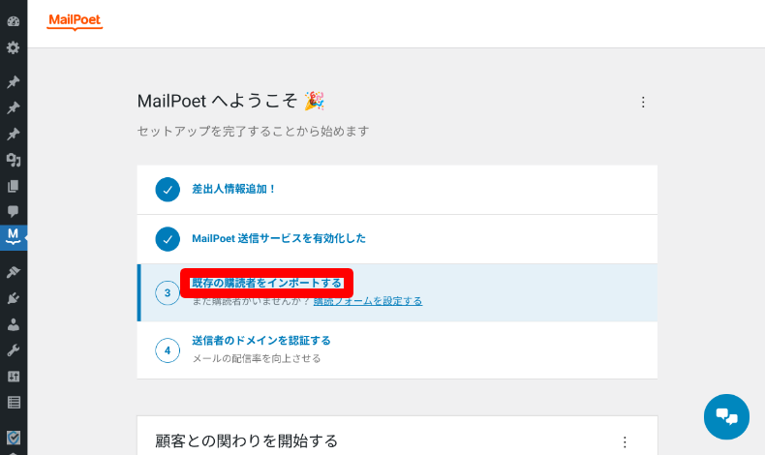765x455 pixels.
Task: Select the MailPoet M icon in the sidebar
Action: click(14, 237)
